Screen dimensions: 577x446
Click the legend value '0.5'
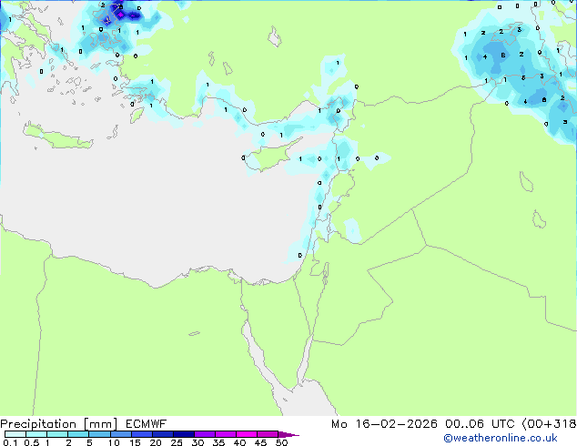tap(32, 442)
